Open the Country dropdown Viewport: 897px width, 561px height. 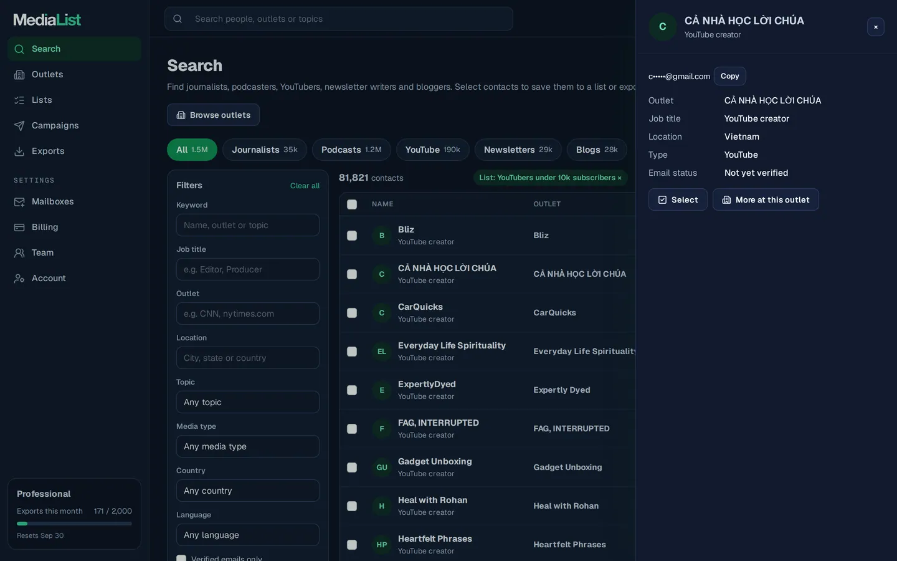coord(248,491)
